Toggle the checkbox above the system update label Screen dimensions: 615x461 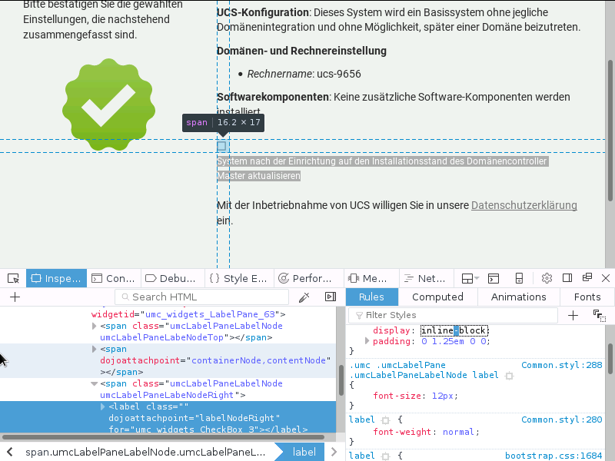click(221, 145)
